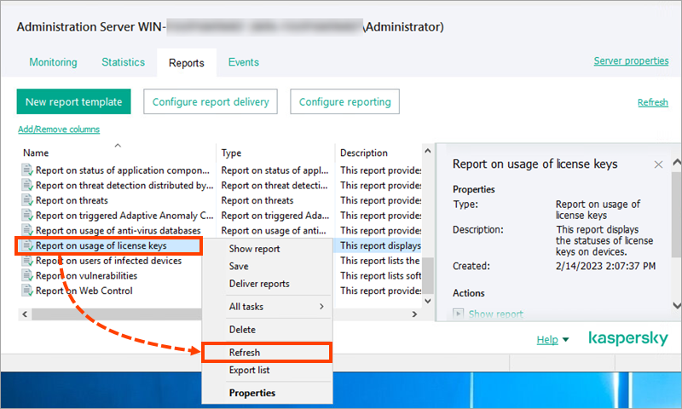Select the Reports tab

coord(187,63)
